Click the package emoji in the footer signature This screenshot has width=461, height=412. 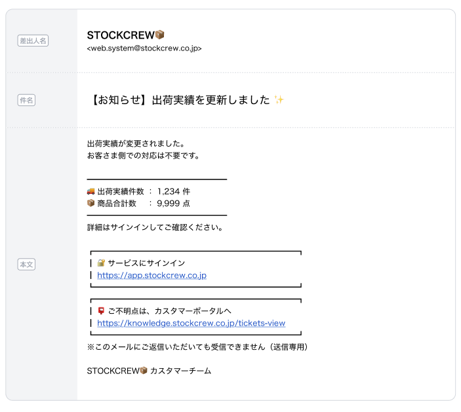(x=144, y=371)
